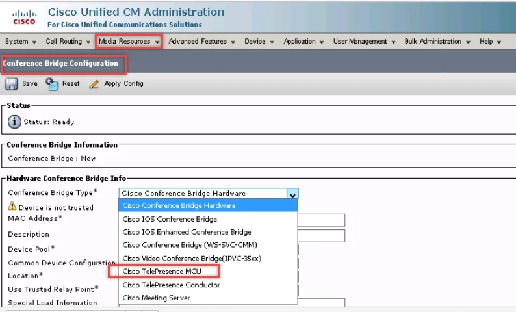Click the Device is not trusted warning icon

pyautogui.click(x=12, y=206)
